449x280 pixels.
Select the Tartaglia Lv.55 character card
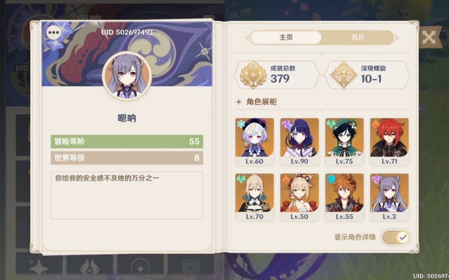(x=345, y=197)
